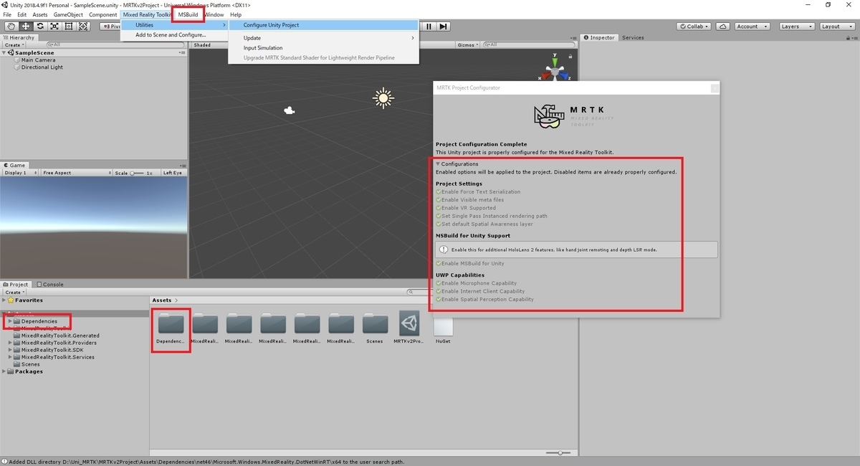Screen dimensions: 860x466
Task: Select the Hand tool in the toolbar
Action: (x=11, y=27)
